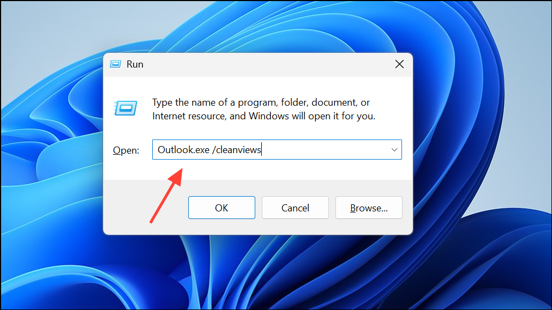The width and height of the screenshot is (552, 310).
Task: Click the small Run icon in title bar
Action: click(116, 64)
